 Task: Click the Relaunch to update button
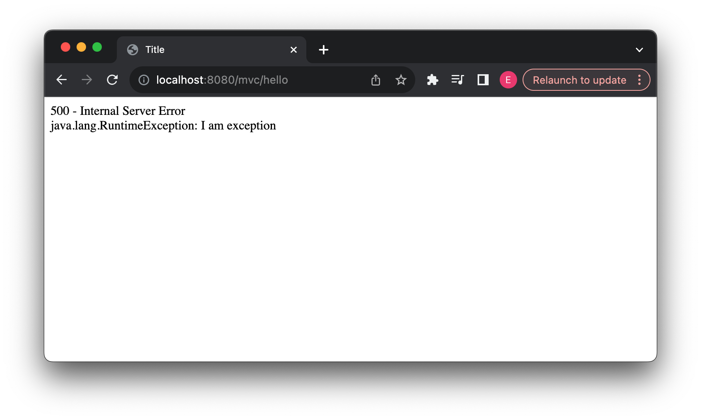(579, 80)
